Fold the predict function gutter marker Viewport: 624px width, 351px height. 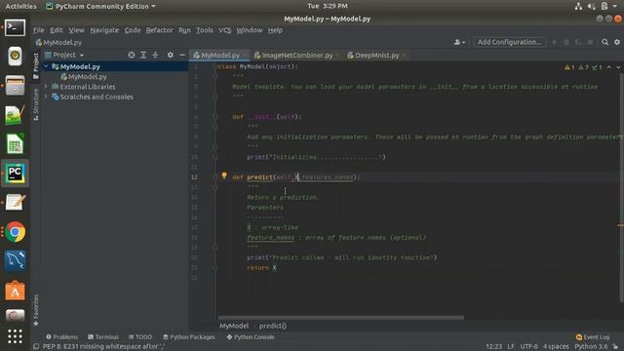point(214,177)
